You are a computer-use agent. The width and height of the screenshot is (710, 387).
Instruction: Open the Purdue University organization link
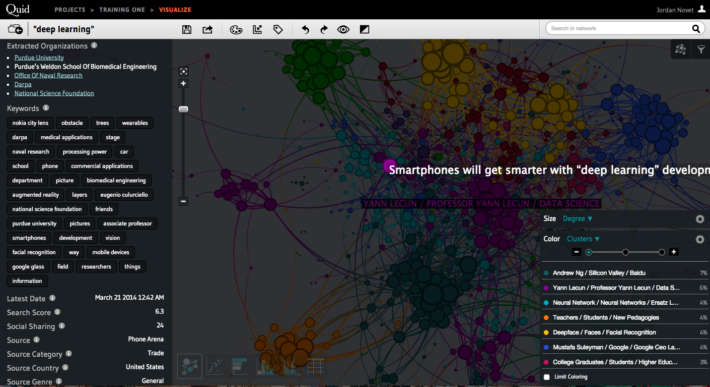click(x=39, y=57)
